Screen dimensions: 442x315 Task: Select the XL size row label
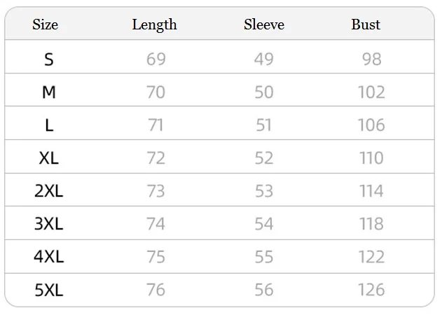pos(49,158)
